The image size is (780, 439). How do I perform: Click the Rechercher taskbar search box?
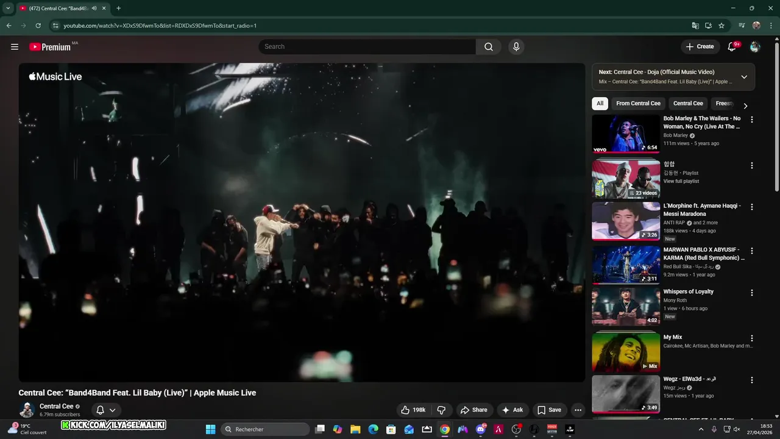point(265,429)
